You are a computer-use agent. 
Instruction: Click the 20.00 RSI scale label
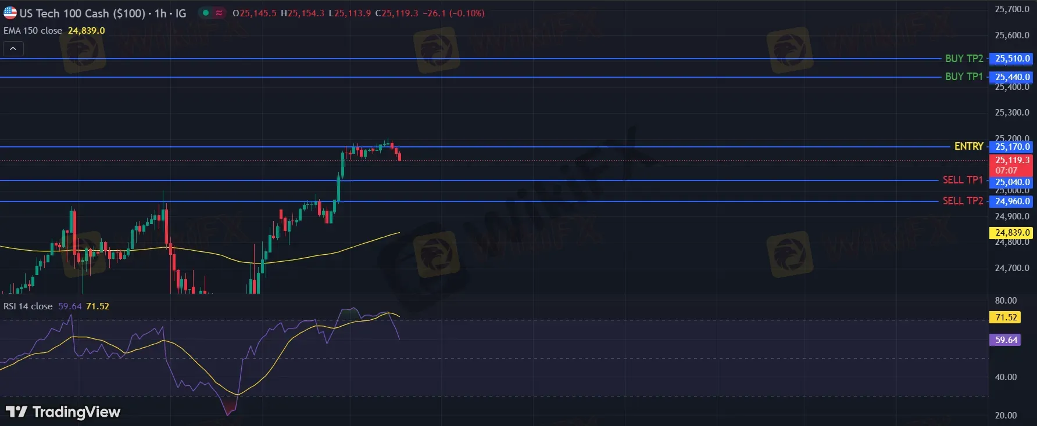click(1006, 416)
